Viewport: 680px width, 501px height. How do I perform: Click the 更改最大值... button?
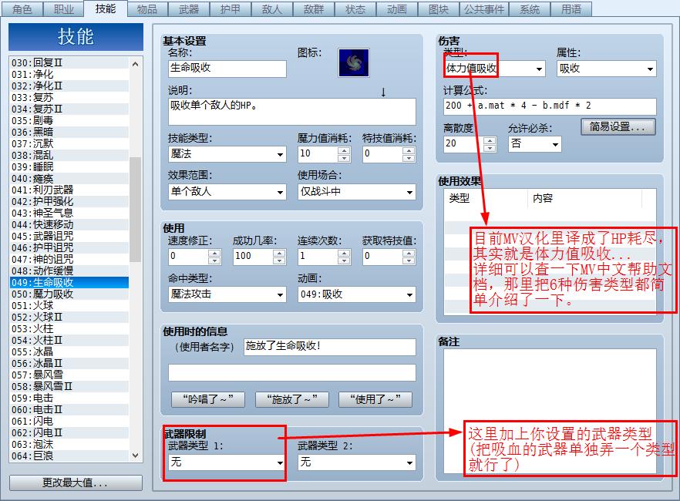(x=76, y=483)
